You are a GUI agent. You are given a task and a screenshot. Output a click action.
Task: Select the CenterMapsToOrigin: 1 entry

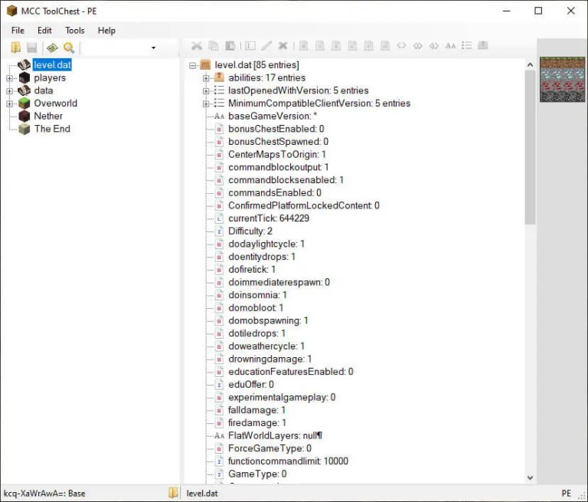click(276, 154)
